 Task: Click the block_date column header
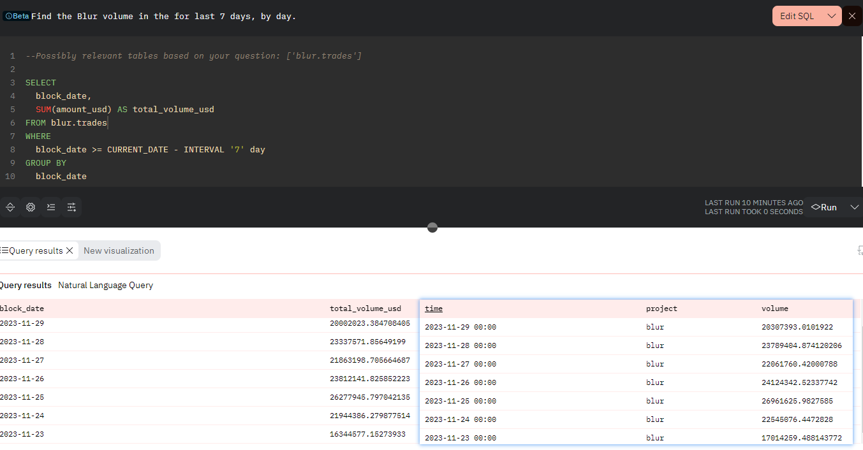(x=22, y=308)
